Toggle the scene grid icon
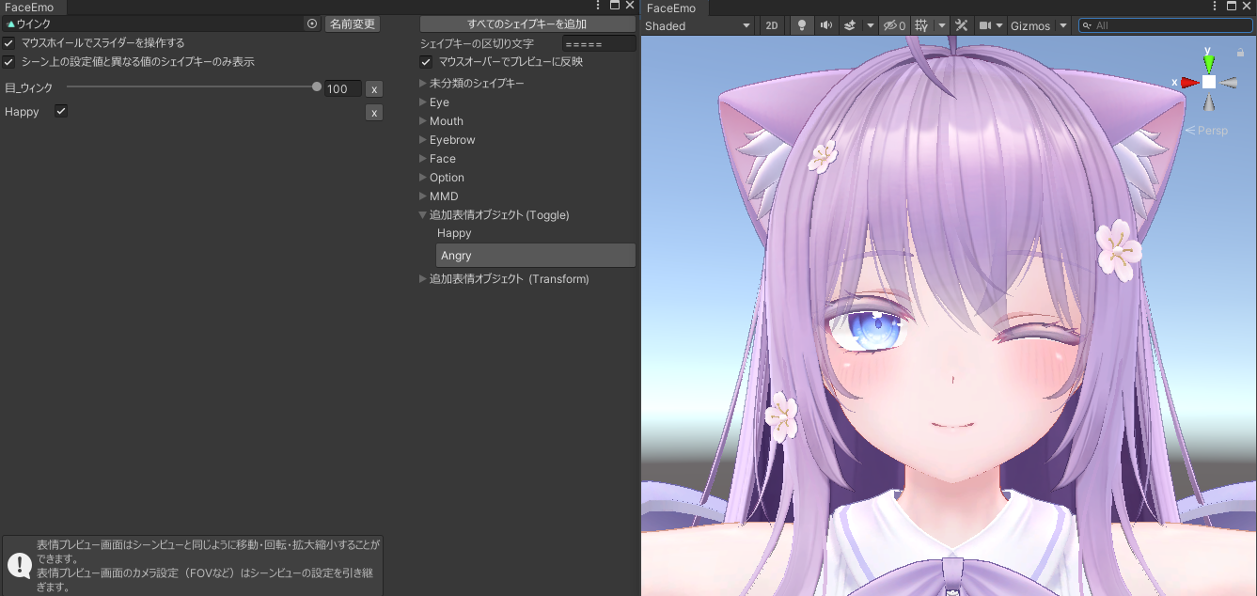The image size is (1257, 596). [921, 25]
